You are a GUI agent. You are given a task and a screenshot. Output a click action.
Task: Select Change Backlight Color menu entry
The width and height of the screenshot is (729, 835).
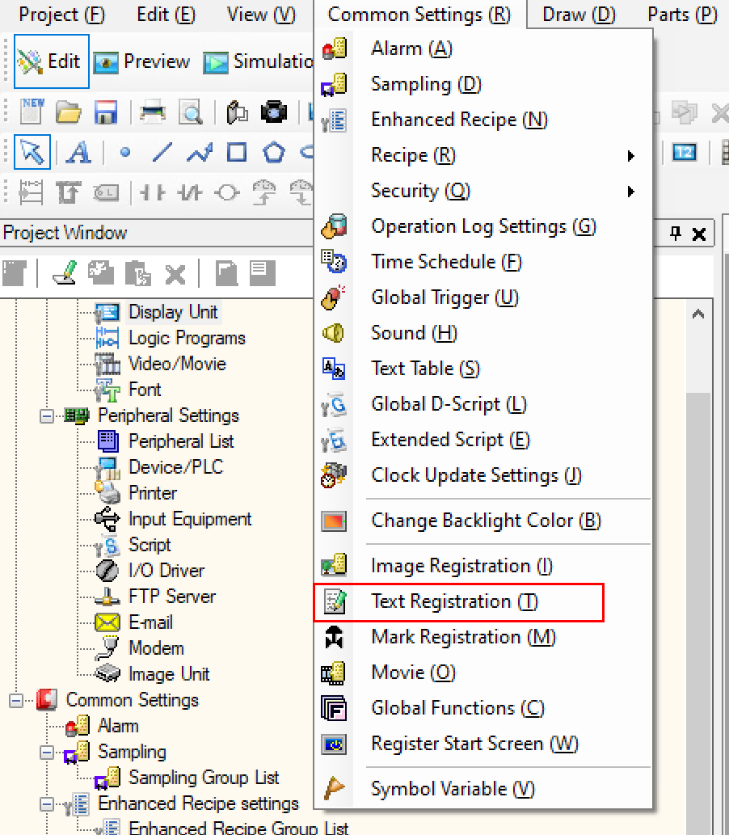click(x=485, y=521)
